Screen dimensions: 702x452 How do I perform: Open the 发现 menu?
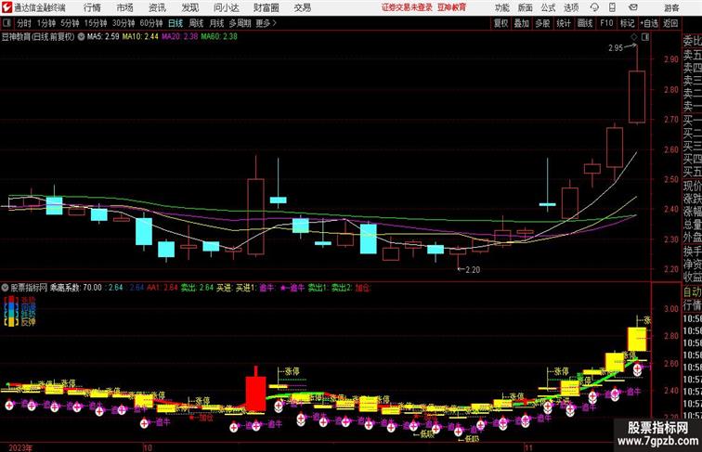click(x=190, y=7)
